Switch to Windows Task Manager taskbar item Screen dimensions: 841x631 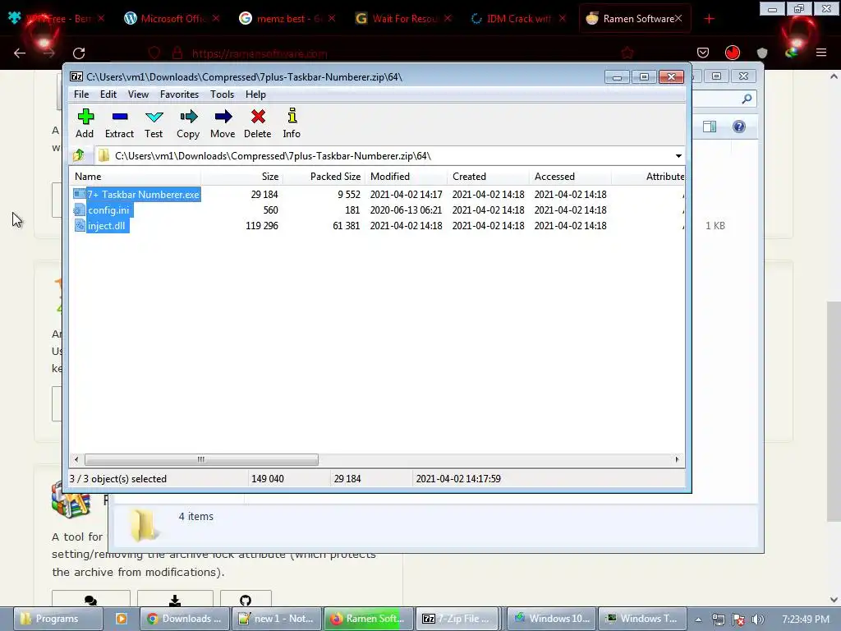click(643, 619)
